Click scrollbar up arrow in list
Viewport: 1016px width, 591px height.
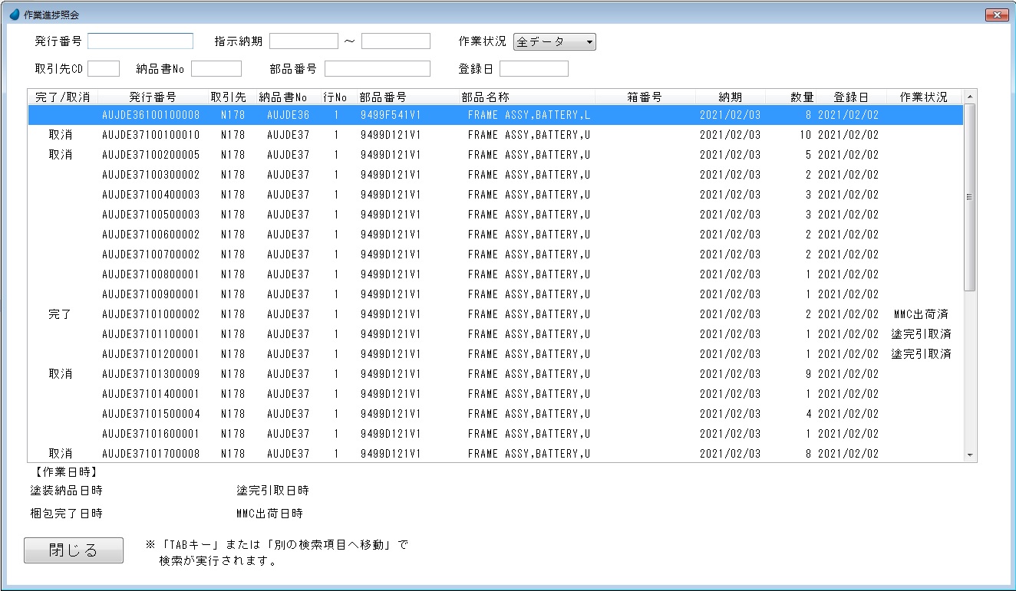click(x=970, y=97)
